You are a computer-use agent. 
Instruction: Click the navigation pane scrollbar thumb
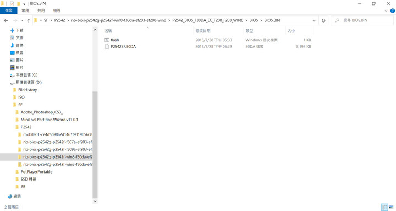coord(95,145)
